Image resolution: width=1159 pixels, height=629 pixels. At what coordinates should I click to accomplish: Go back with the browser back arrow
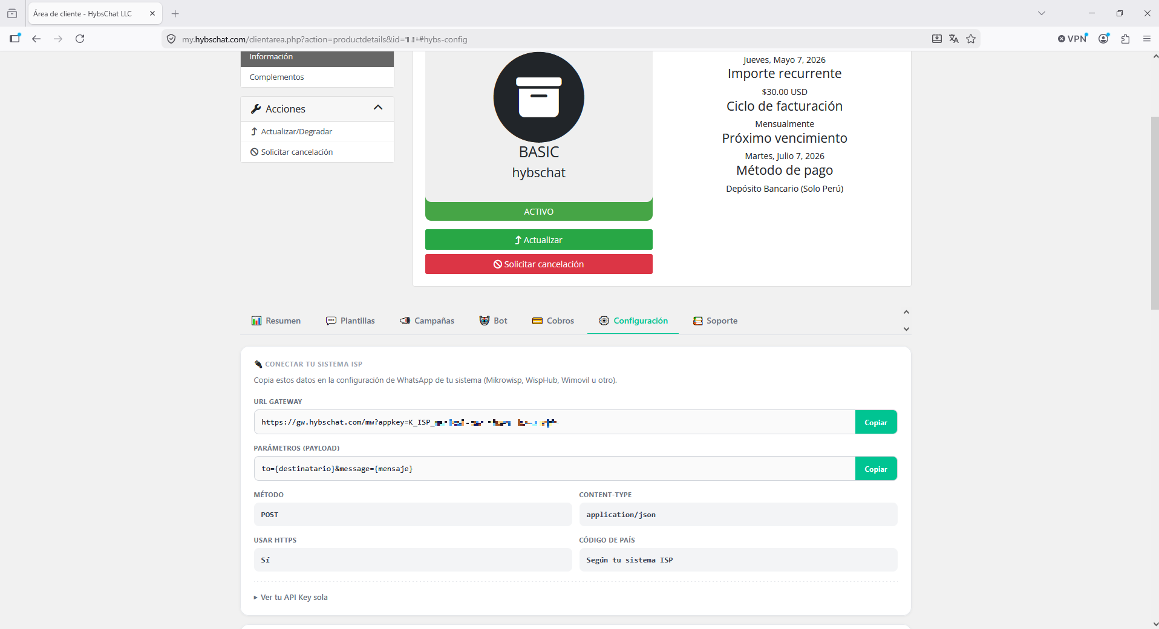[x=36, y=39]
